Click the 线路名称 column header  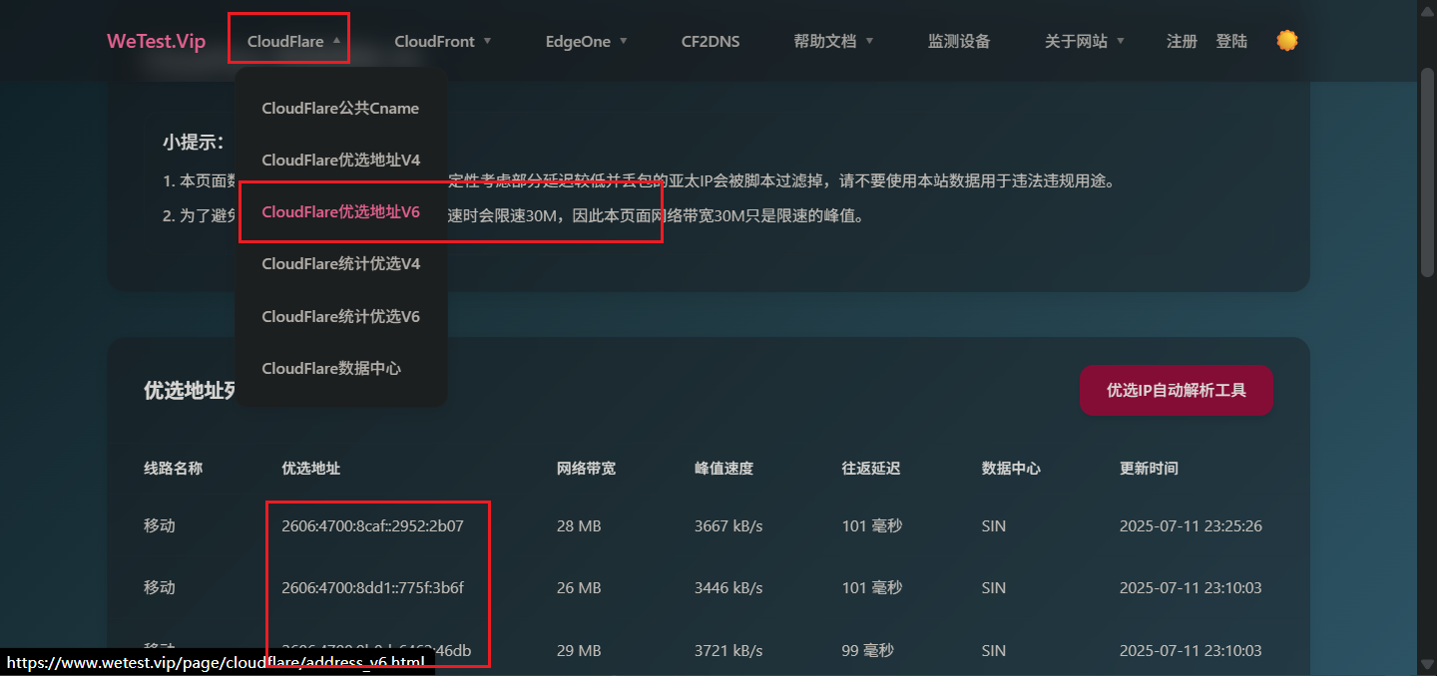coord(174,468)
